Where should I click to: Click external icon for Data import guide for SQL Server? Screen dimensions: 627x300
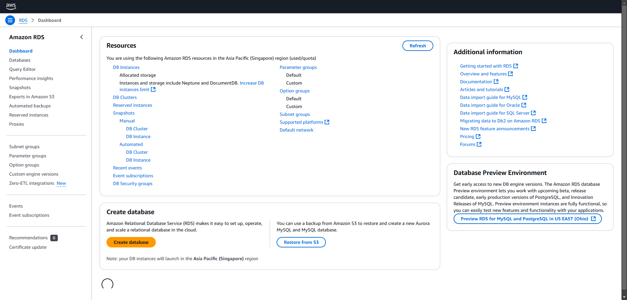[533, 113]
